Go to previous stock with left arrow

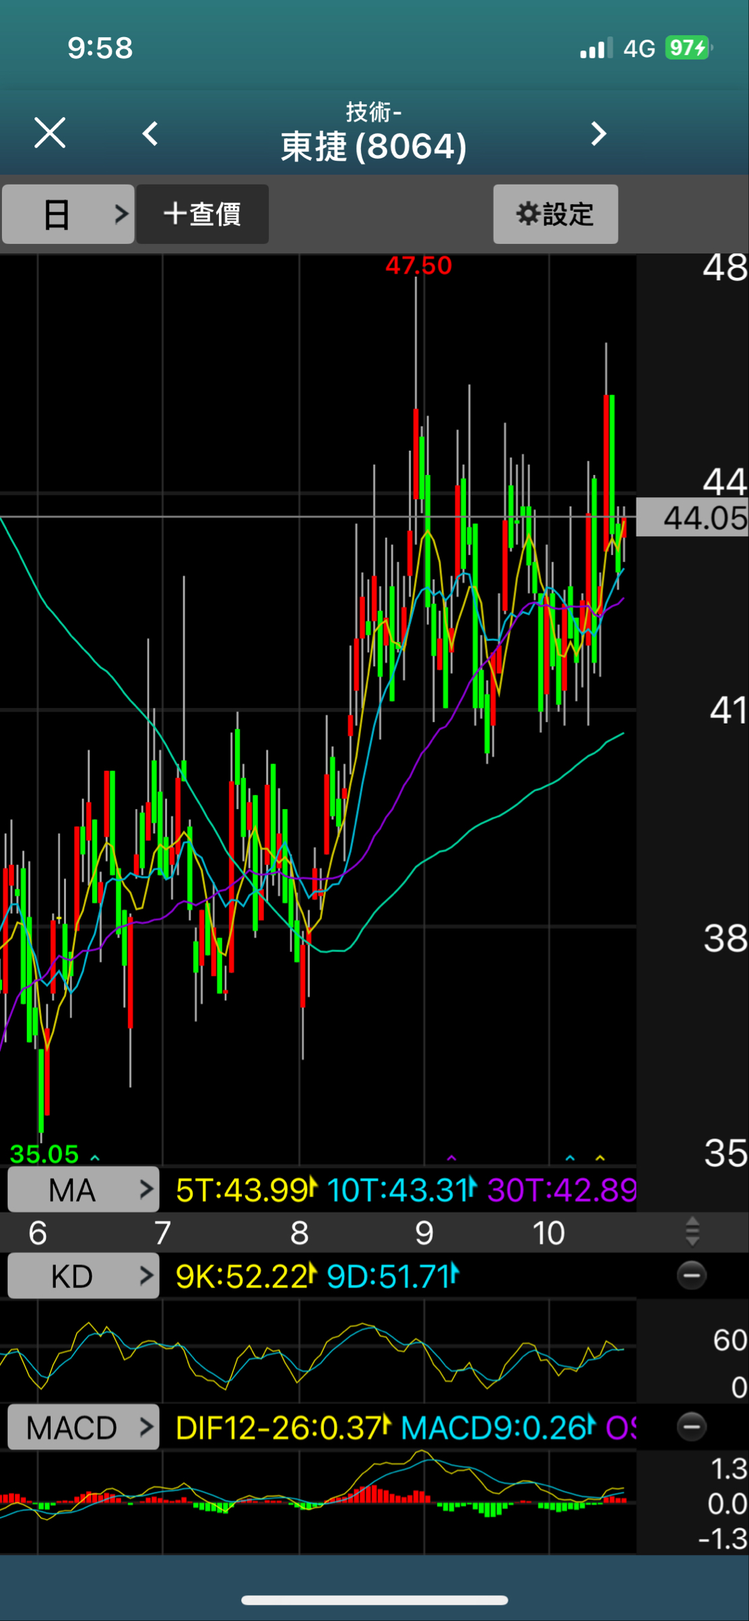(x=150, y=133)
